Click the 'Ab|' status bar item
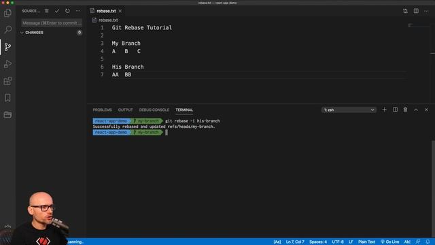435x245 pixels. pyautogui.click(x=407, y=242)
